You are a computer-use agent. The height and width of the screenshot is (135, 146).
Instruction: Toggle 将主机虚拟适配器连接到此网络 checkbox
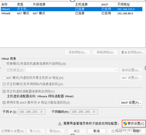(x=4, y=92)
